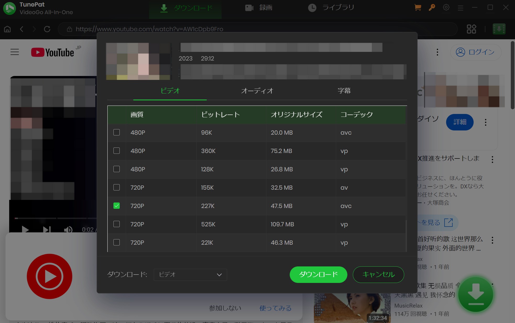Viewport: 515px width, 323px height.
Task: Reload the page with refresh icon
Action: 47,29
